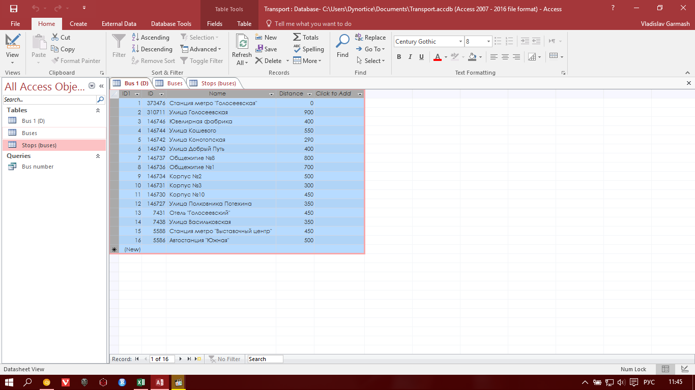This screenshot has height=390, width=695.
Task: Open Select dropdown in Find group
Action: click(x=370, y=61)
